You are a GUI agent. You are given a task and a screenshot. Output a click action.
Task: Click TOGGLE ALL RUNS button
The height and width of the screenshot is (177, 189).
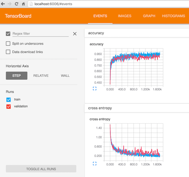click(x=41, y=169)
